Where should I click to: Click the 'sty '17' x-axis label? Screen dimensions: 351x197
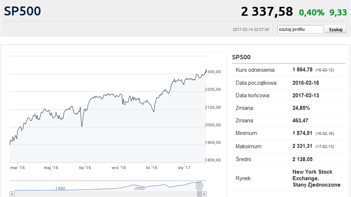pos(184,168)
